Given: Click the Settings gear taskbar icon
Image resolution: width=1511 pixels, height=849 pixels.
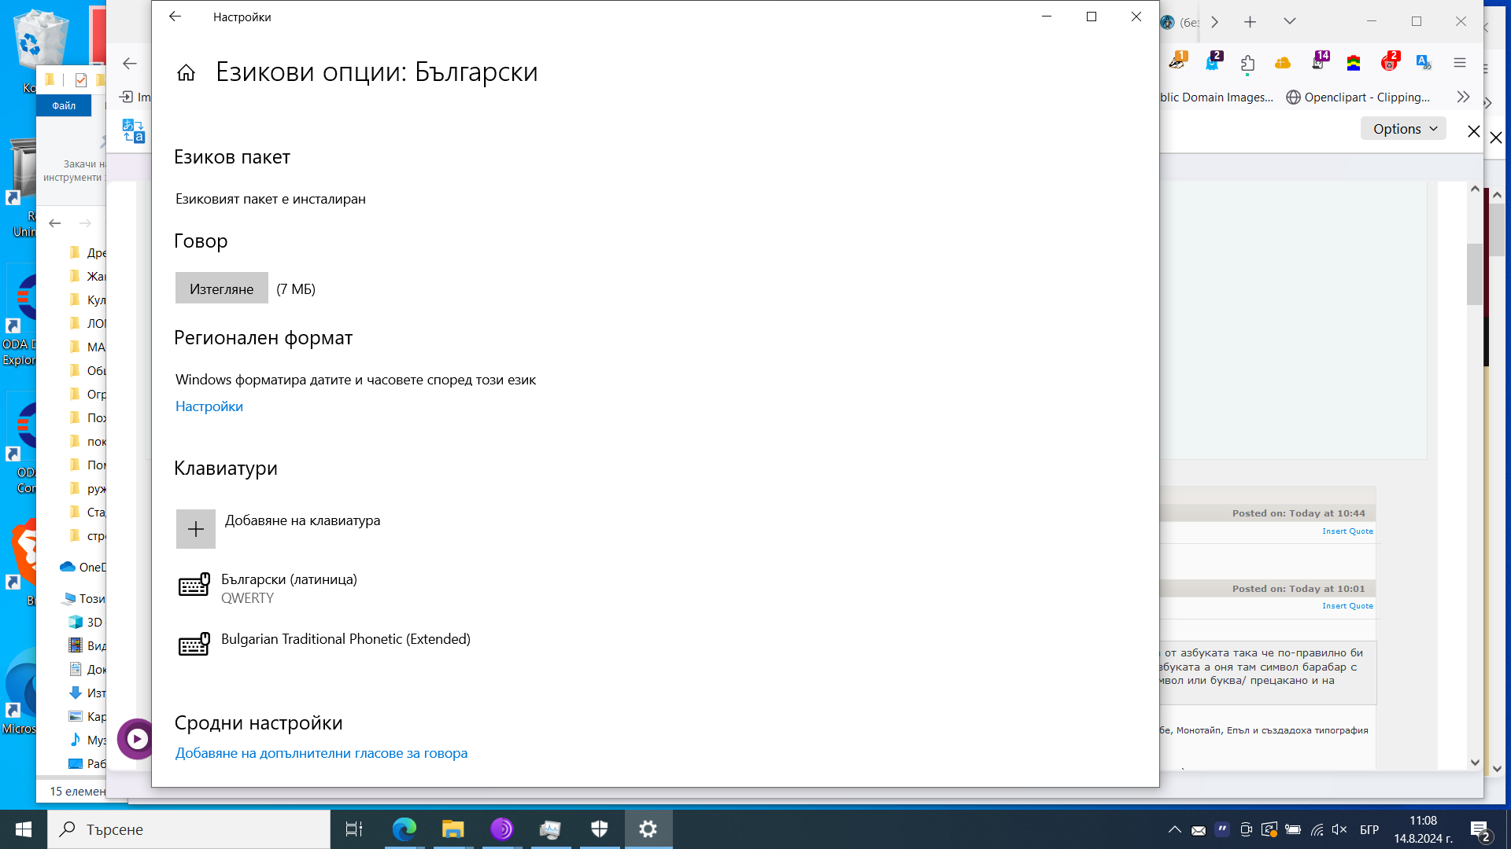Looking at the screenshot, I should tap(648, 829).
